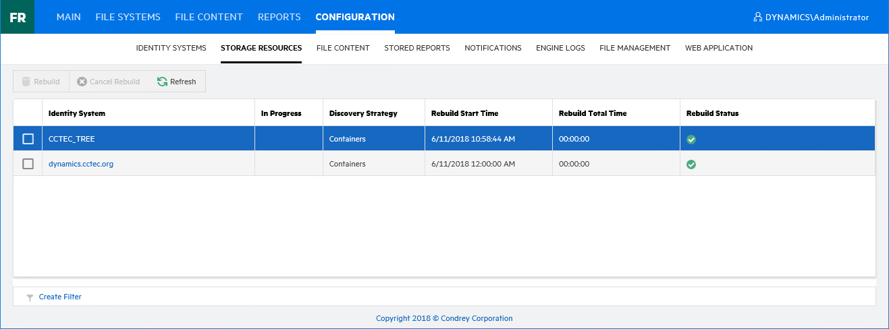Viewport: 889px width, 329px height.
Task: Click the filter funnel icon
Action: [x=30, y=297]
